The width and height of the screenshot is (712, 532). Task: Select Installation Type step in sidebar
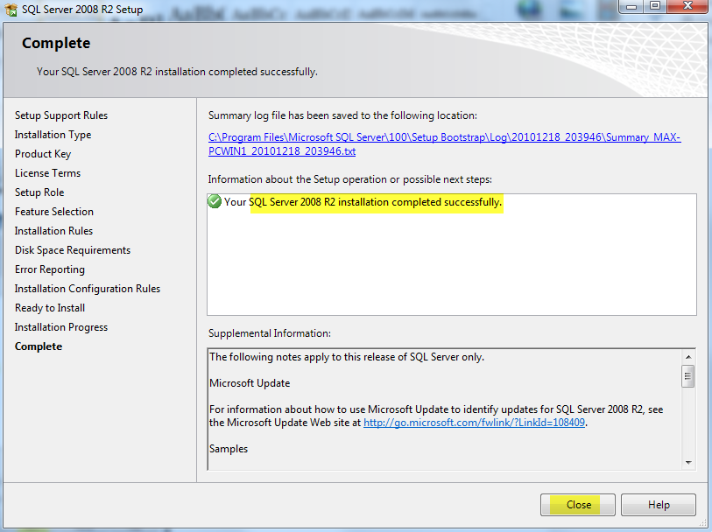53,135
